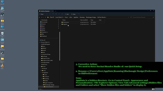Viewport: 163px width, 91px height.
Task: Select ProgramData in navigation tree
Action: pyautogui.click(x=46, y=62)
